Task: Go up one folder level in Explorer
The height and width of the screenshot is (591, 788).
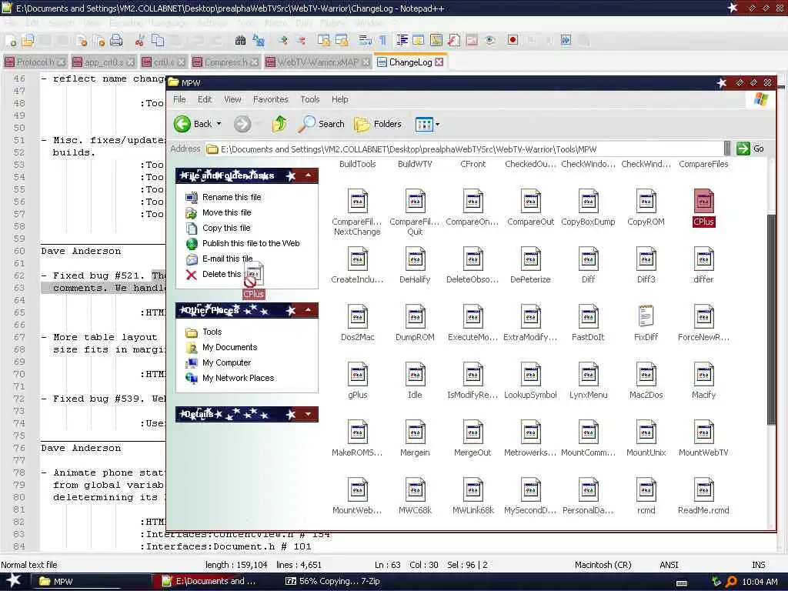Action: [x=279, y=124]
